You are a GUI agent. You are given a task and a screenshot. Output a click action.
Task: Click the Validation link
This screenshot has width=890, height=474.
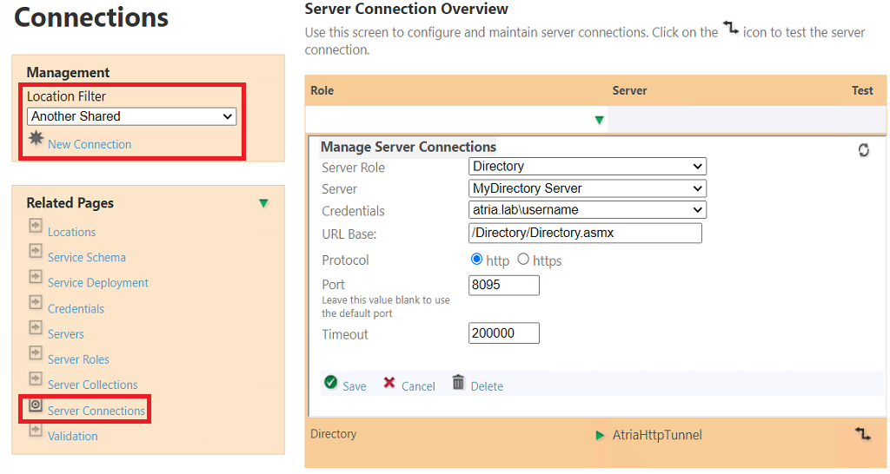(72, 436)
